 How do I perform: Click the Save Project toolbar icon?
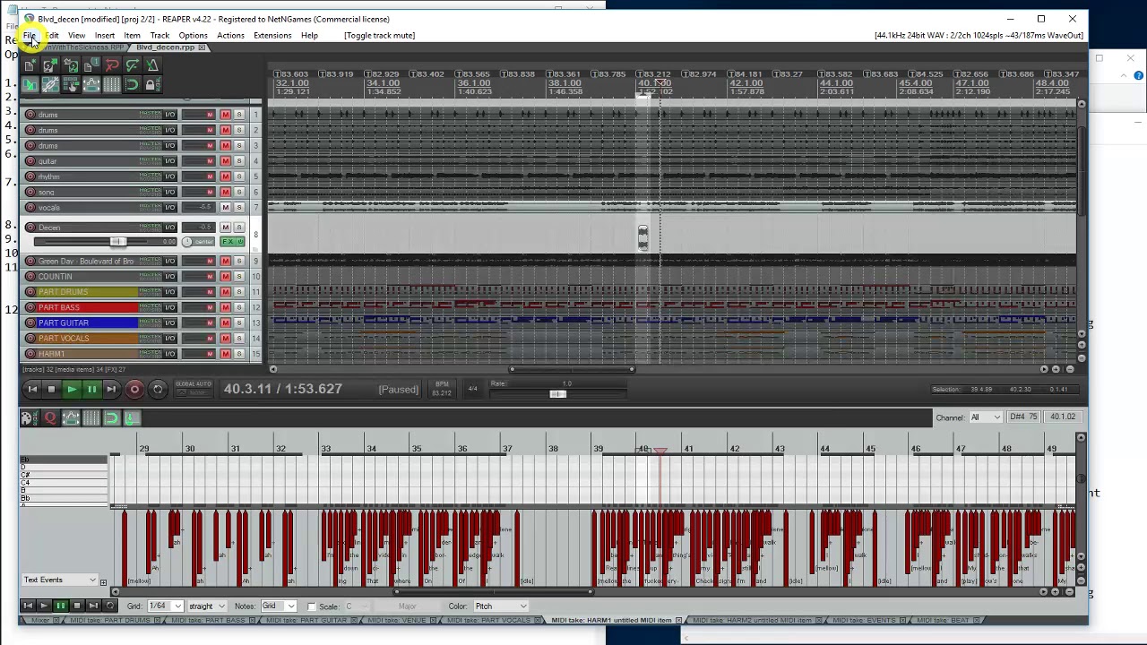(71, 65)
